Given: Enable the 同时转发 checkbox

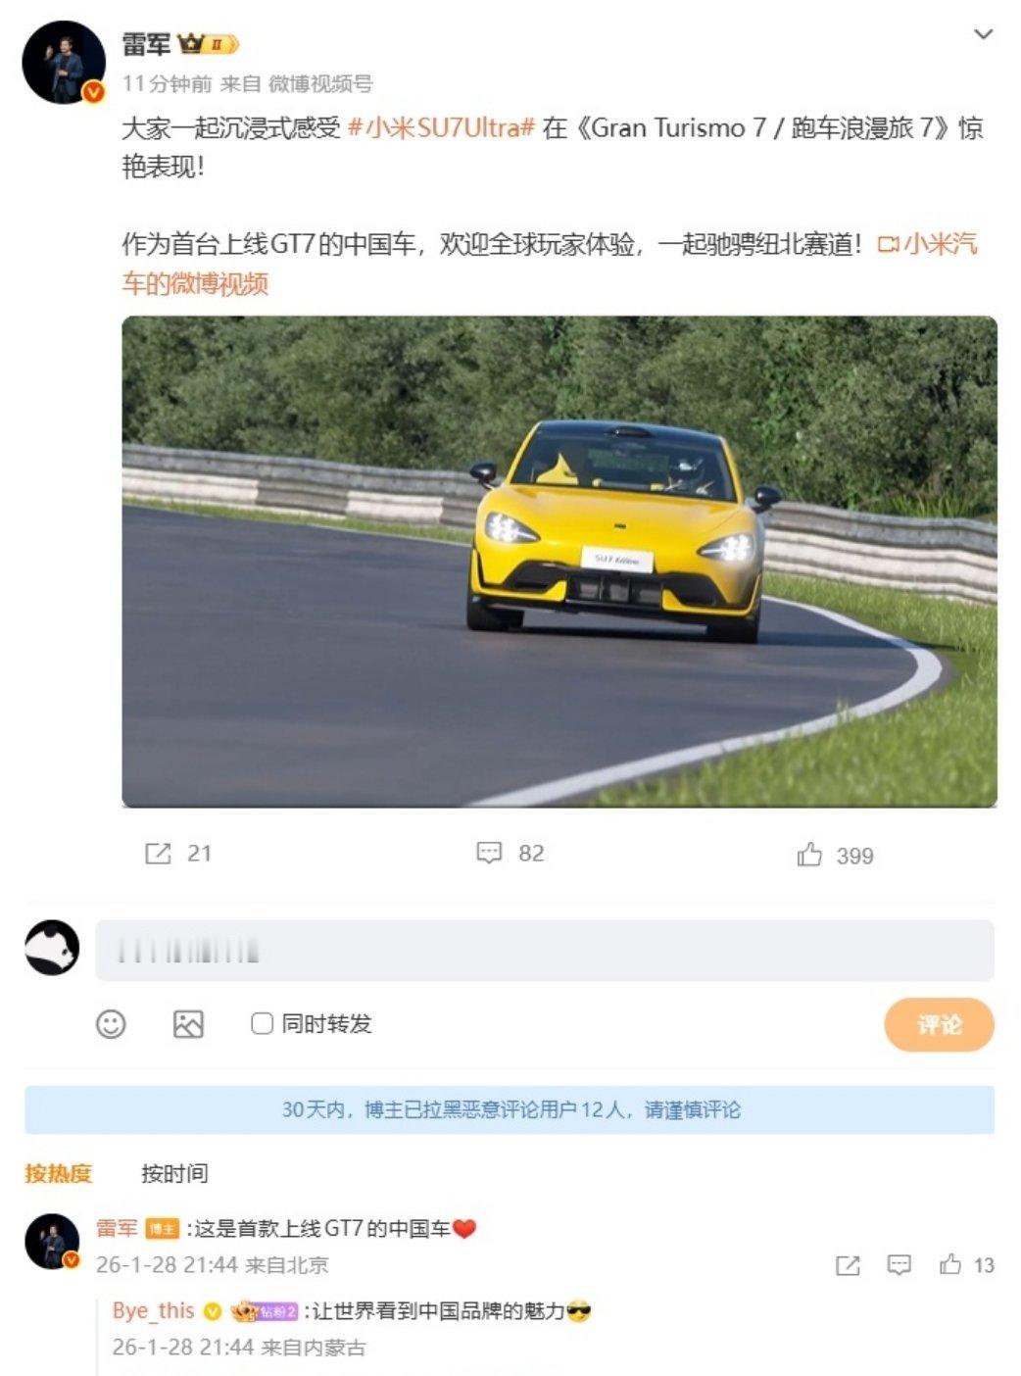Looking at the screenshot, I should (262, 1024).
